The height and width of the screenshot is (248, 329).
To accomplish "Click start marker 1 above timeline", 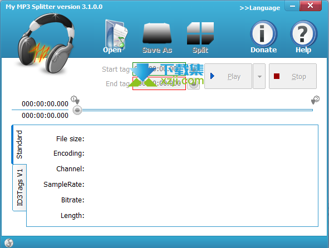I will tap(75, 100).
